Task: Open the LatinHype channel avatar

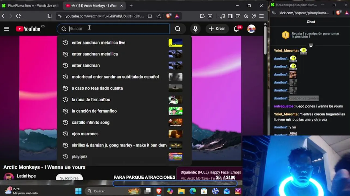Action: pyautogui.click(x=8, y=177)
